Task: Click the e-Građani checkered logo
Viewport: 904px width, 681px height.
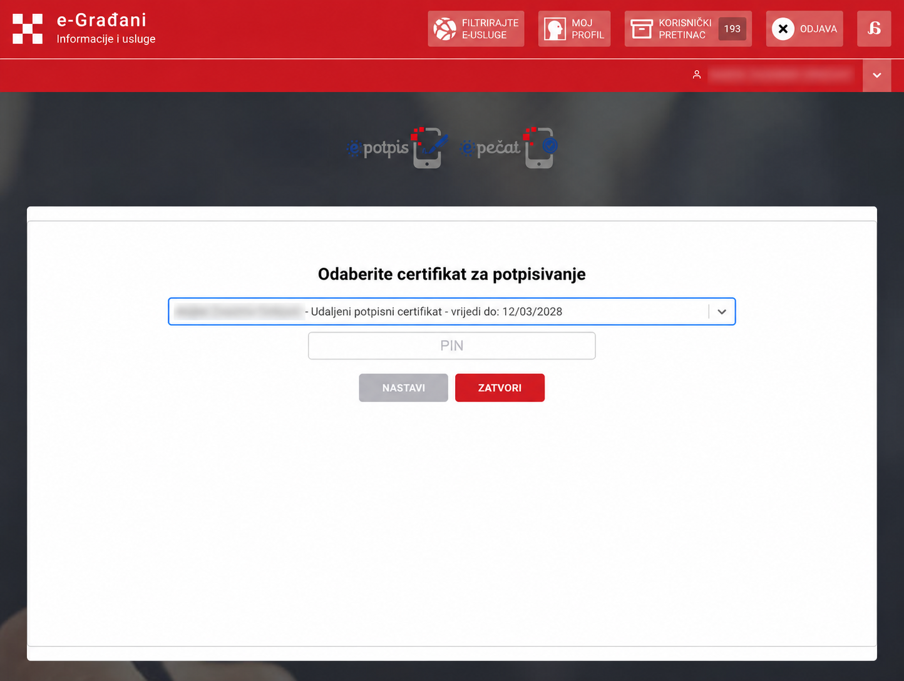Action: (x=28, y=29)
